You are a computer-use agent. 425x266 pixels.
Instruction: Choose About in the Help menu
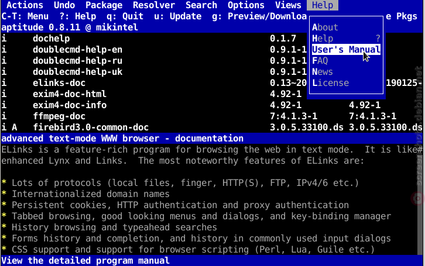tap(346, 27)
